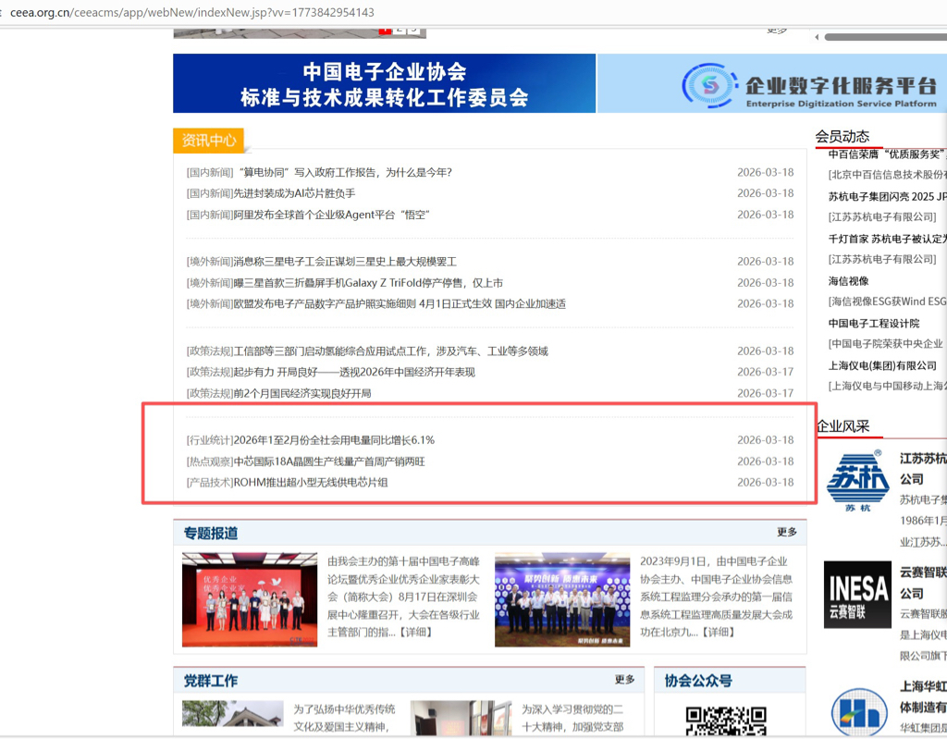The height and width of the screenshot is (739, 947).
Task: Click the browser address bar URL
Action: point(192,12)
